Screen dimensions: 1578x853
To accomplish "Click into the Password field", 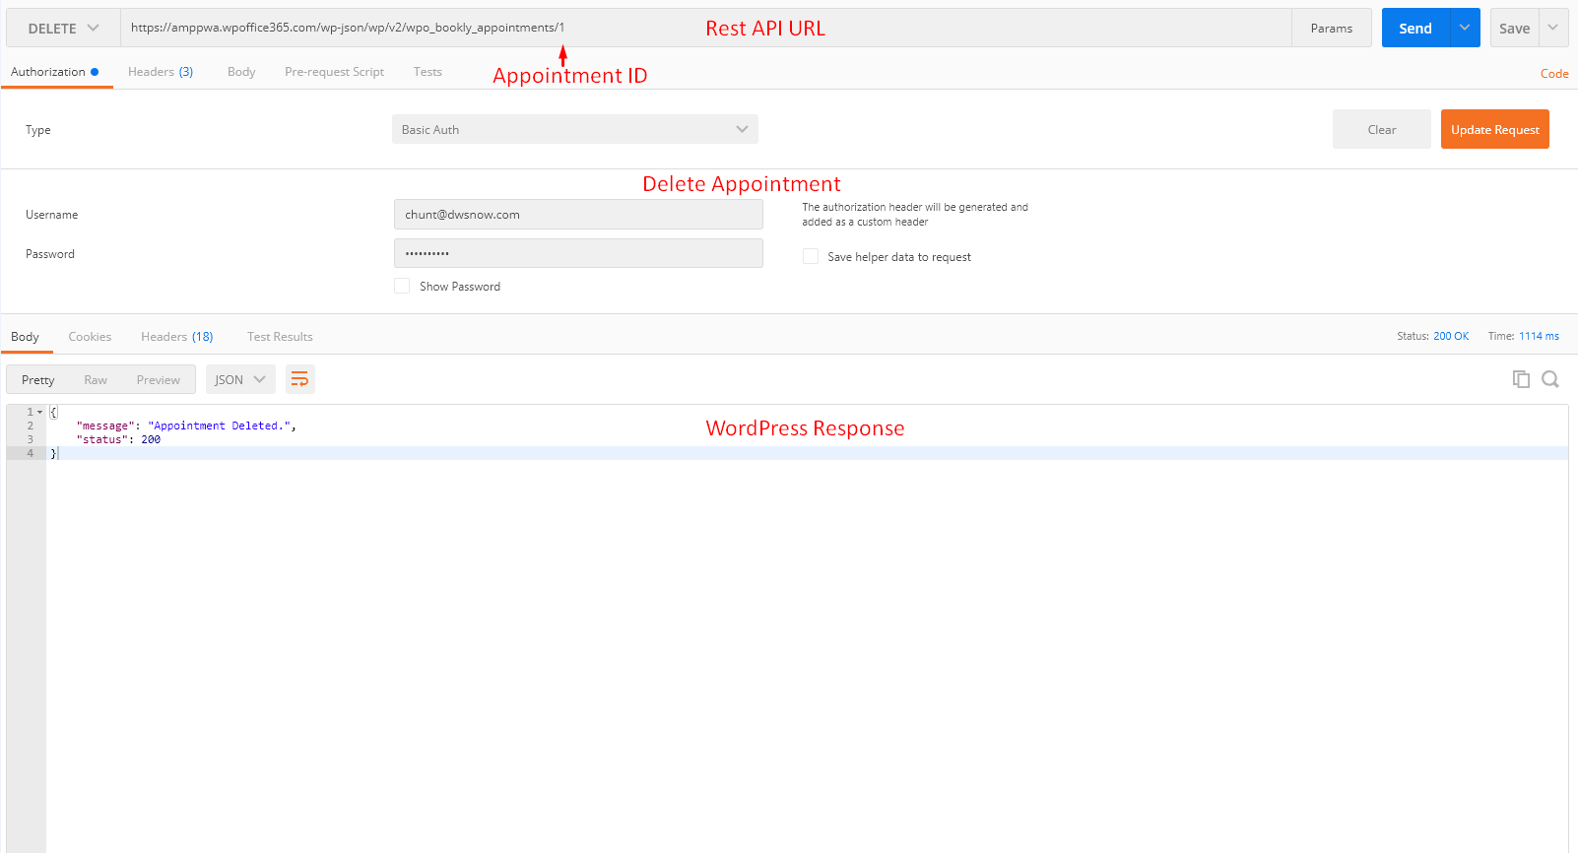I will (578, 253).
